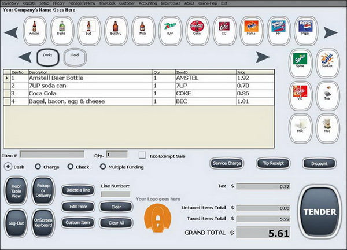Apply a Discount to the sale

(319, 163)
